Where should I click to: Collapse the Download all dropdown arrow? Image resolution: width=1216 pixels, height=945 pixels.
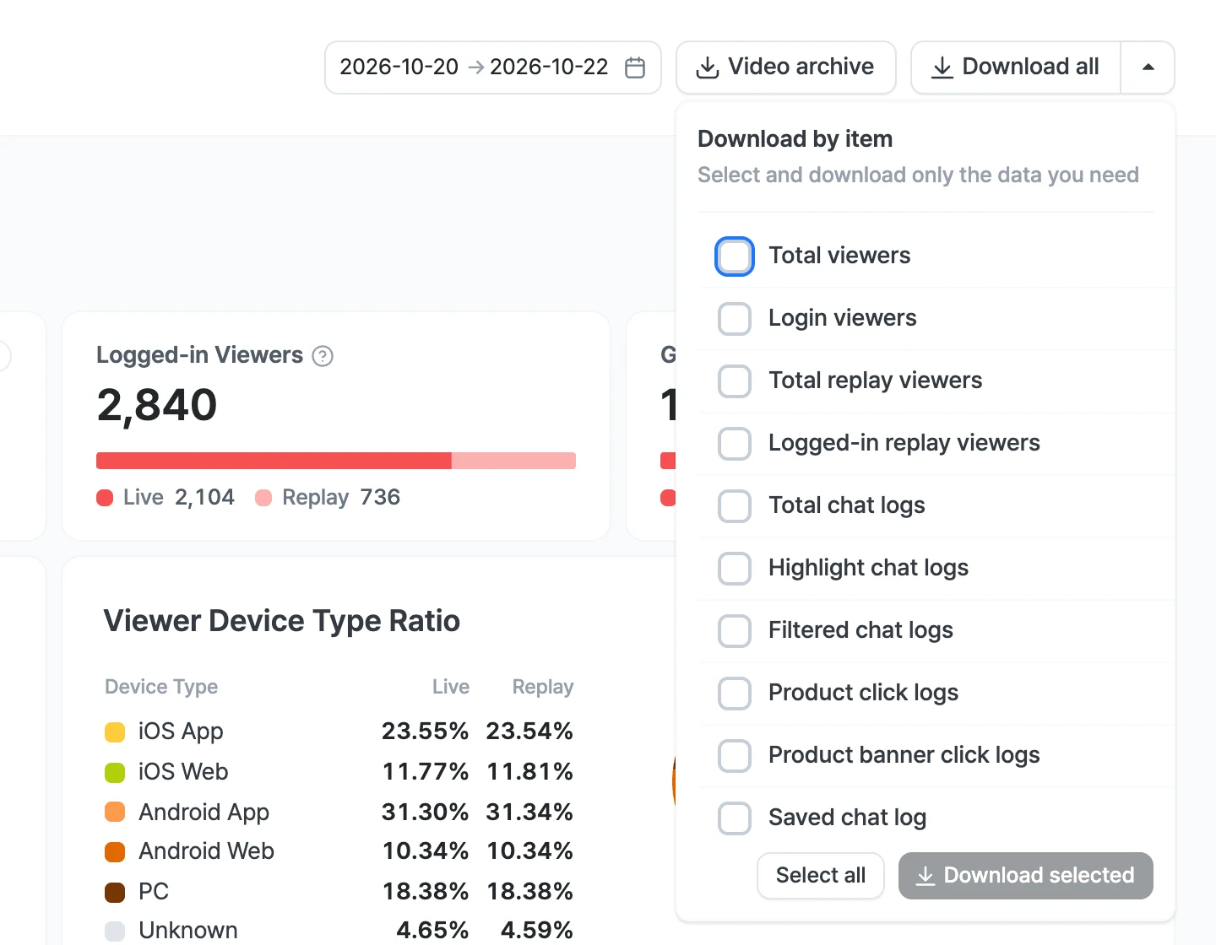(x=1148, y=67)
